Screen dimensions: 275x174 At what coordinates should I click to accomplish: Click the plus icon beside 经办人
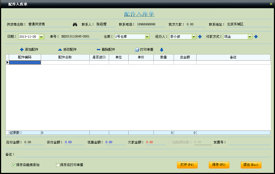(x=200, y=37)
